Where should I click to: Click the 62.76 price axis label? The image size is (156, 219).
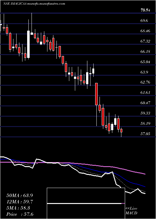[145, 82]
